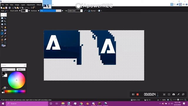
Task: Click the Cut scissors toolbar icon
Action: pos(13,8)
